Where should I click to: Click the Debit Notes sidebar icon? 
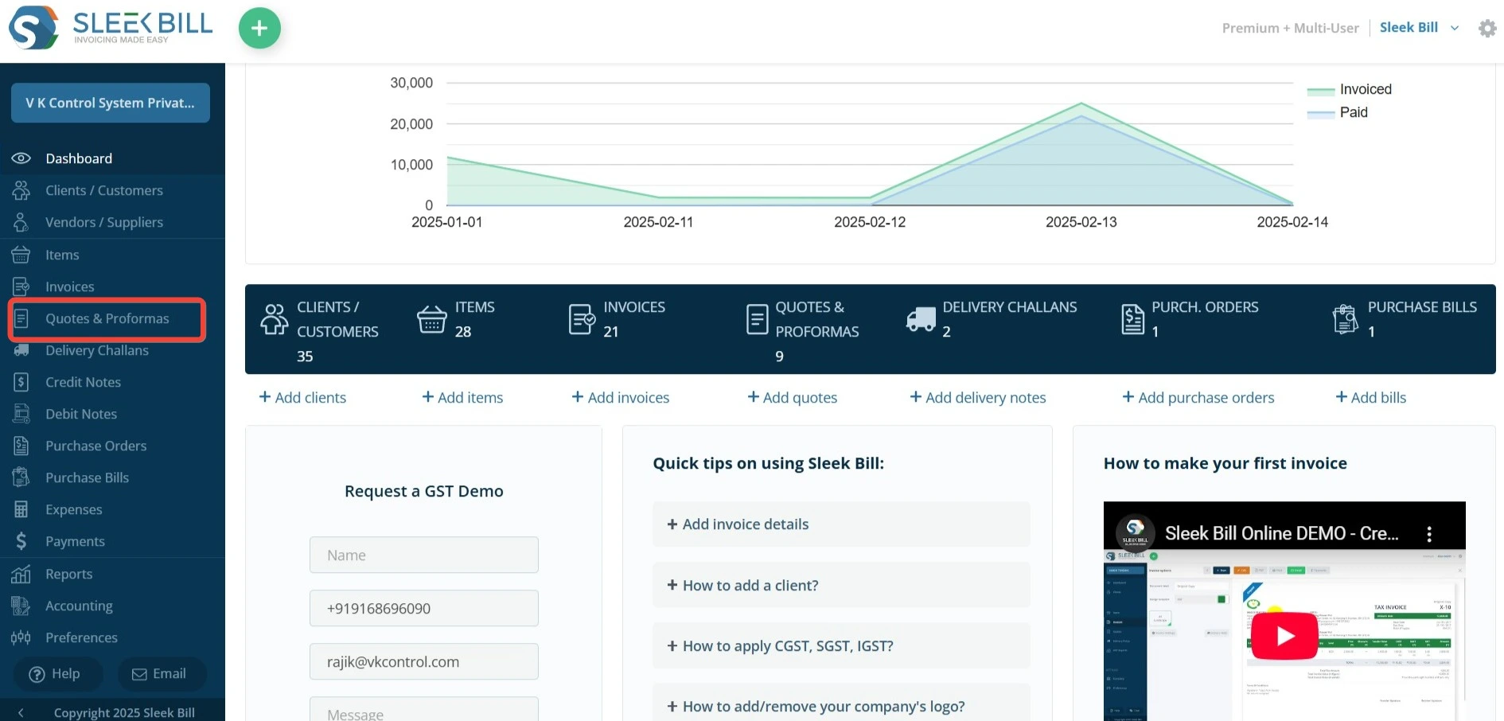pos(21,414)
